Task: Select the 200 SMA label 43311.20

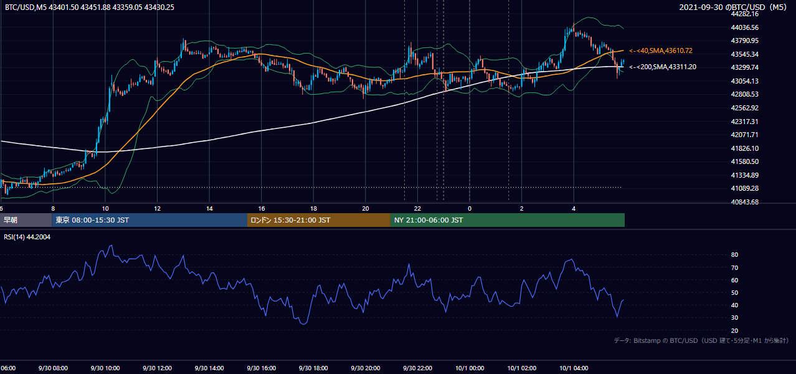Action: [x=663, y=67]
